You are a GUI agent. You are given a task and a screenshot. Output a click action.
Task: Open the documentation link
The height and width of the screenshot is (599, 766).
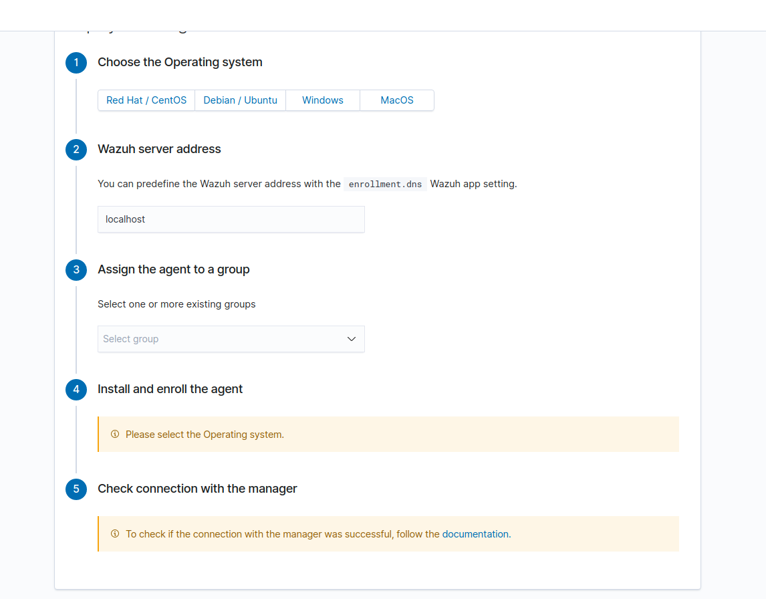(475, 533)
